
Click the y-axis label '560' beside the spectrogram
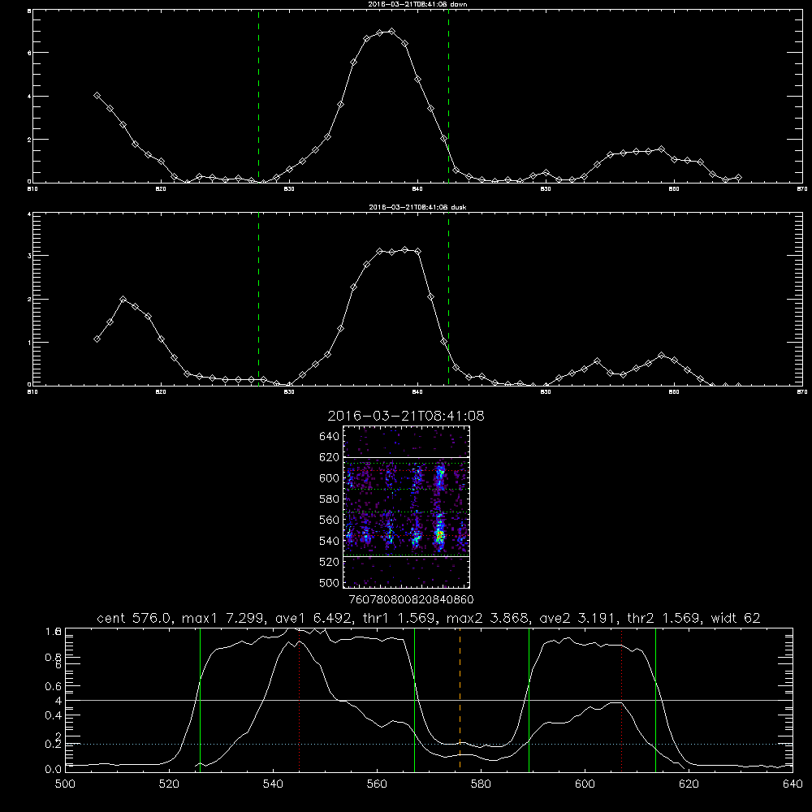[x=330, y=520]
